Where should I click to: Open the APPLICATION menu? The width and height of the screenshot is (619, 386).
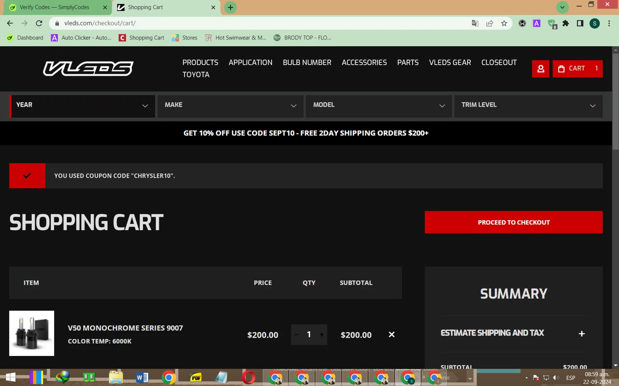pyautogui.click(x=250, y=63)
